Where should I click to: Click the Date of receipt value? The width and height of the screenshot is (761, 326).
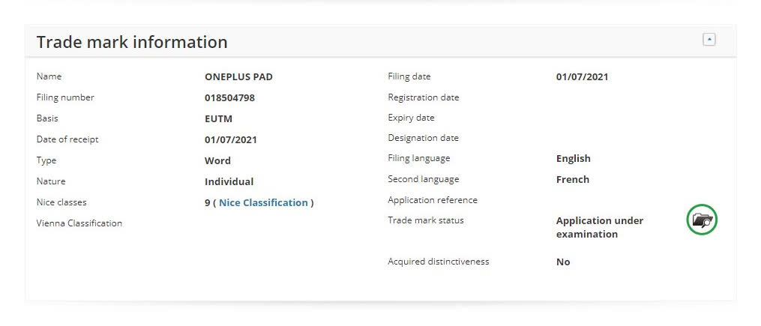coord(231,139)
